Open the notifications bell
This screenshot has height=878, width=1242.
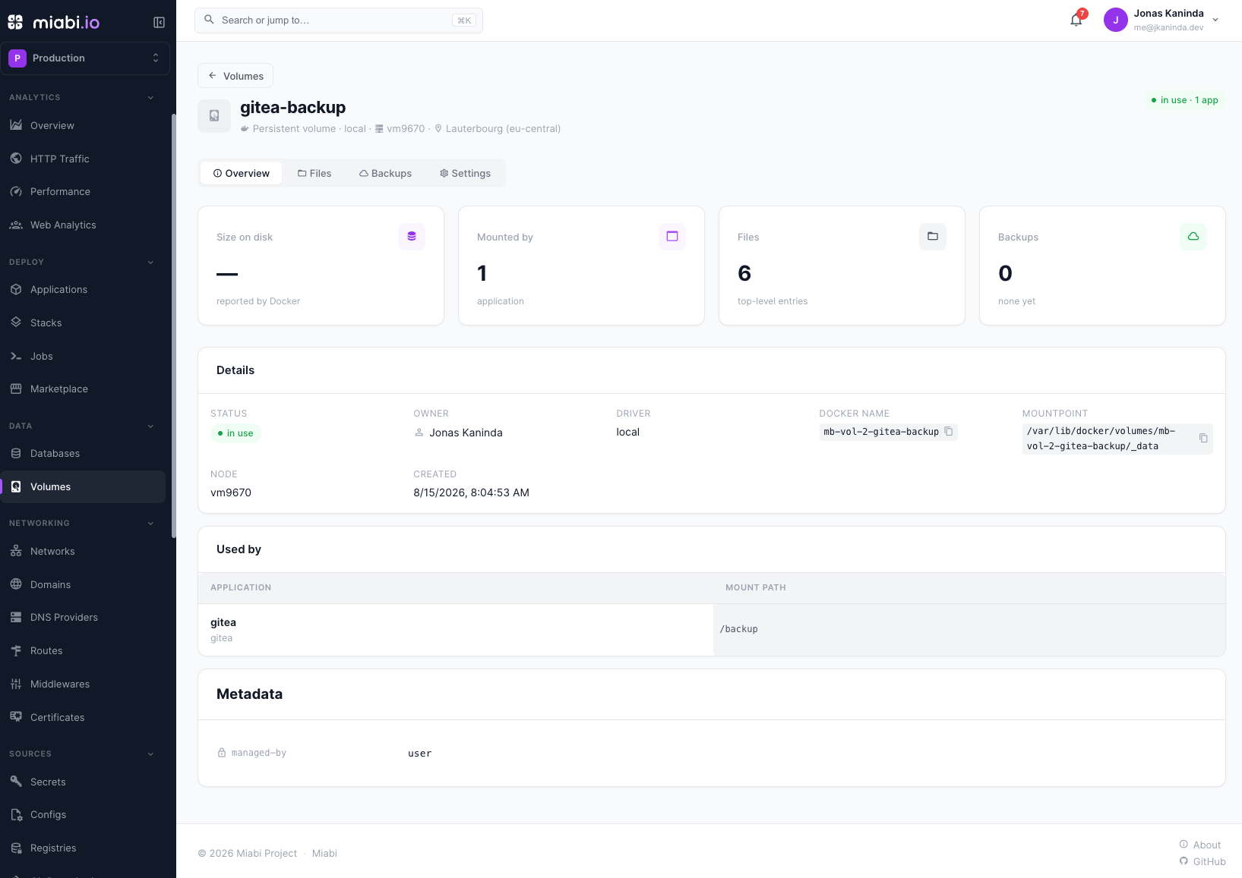click(1076, 20)
